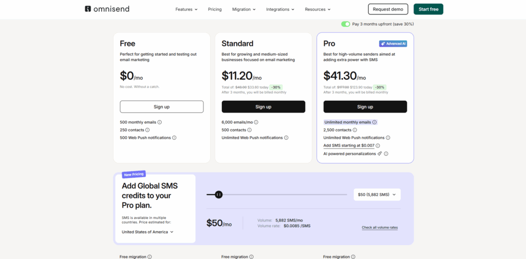Expand the Resources menu

coord(317,9)
